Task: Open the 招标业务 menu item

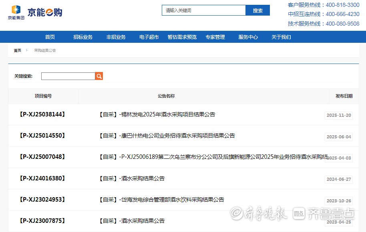Action: (83, 37)
